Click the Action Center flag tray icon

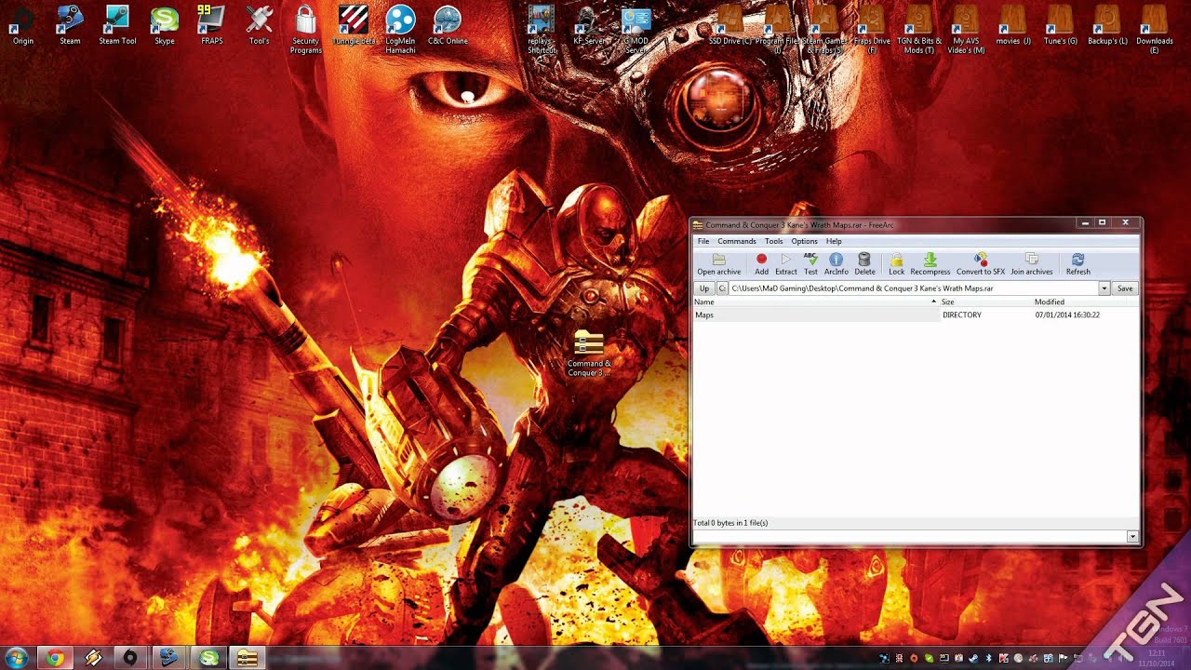coord(1063,658)
